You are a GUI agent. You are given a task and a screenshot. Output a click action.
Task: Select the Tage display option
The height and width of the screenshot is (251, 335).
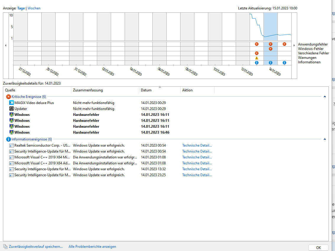(21, 8)
